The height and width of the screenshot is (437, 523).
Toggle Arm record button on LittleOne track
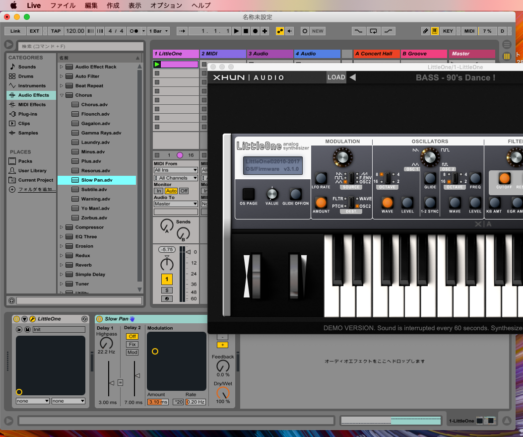click(x=167, y=298)
